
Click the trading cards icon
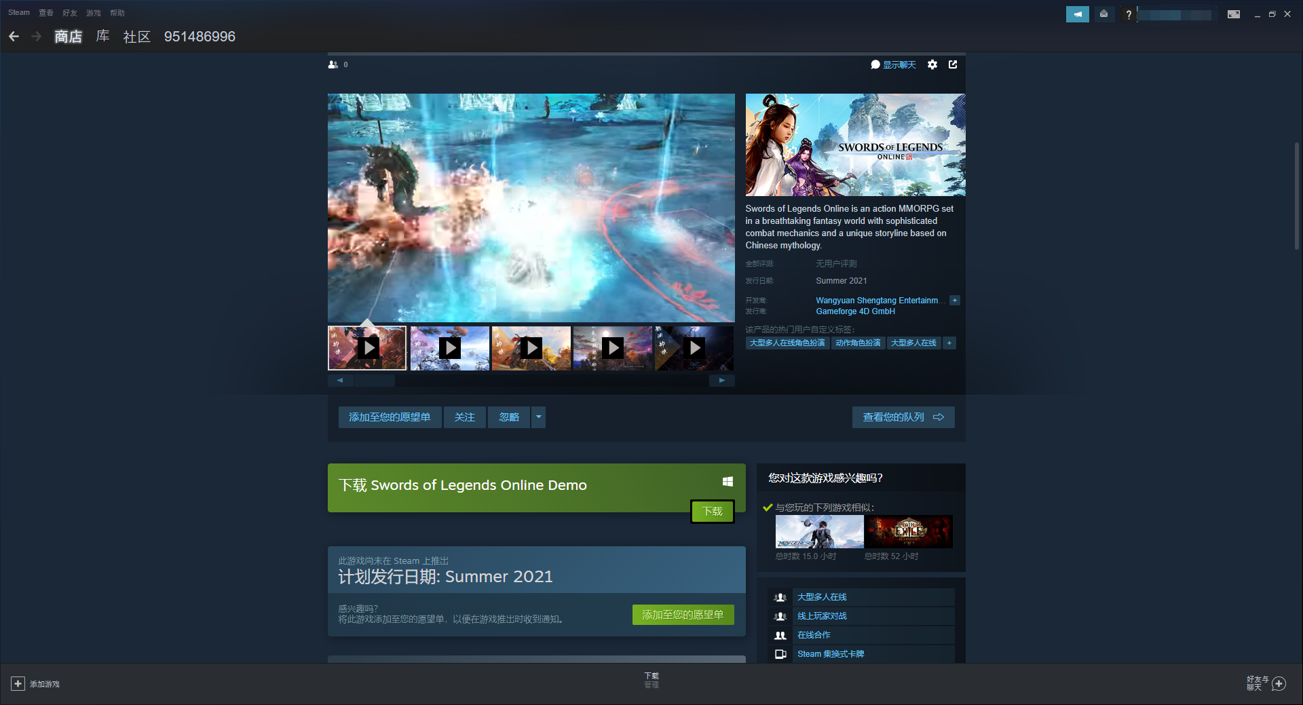(x=780, y=654)
